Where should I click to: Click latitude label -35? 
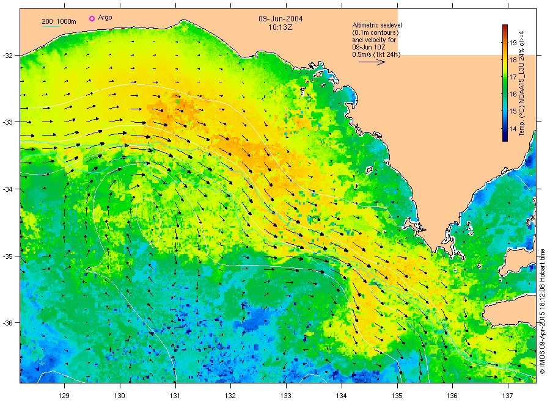pyautogui.click(x=7, y=256)
